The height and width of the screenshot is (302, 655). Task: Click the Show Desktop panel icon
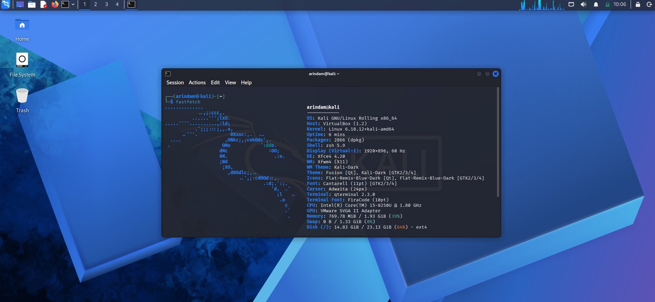(x=20, y=4)
